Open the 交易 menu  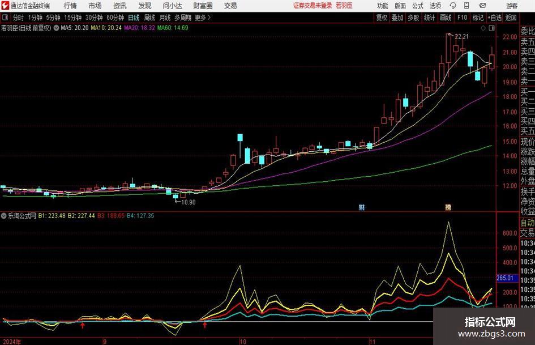[x=230, y=6]
